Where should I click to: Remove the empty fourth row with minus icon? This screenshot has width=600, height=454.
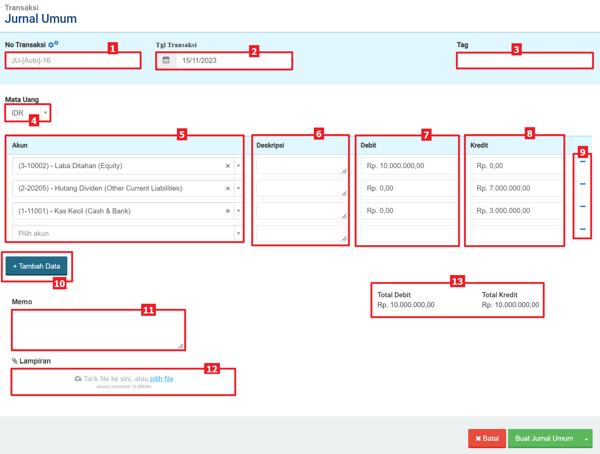click(583, 229)
